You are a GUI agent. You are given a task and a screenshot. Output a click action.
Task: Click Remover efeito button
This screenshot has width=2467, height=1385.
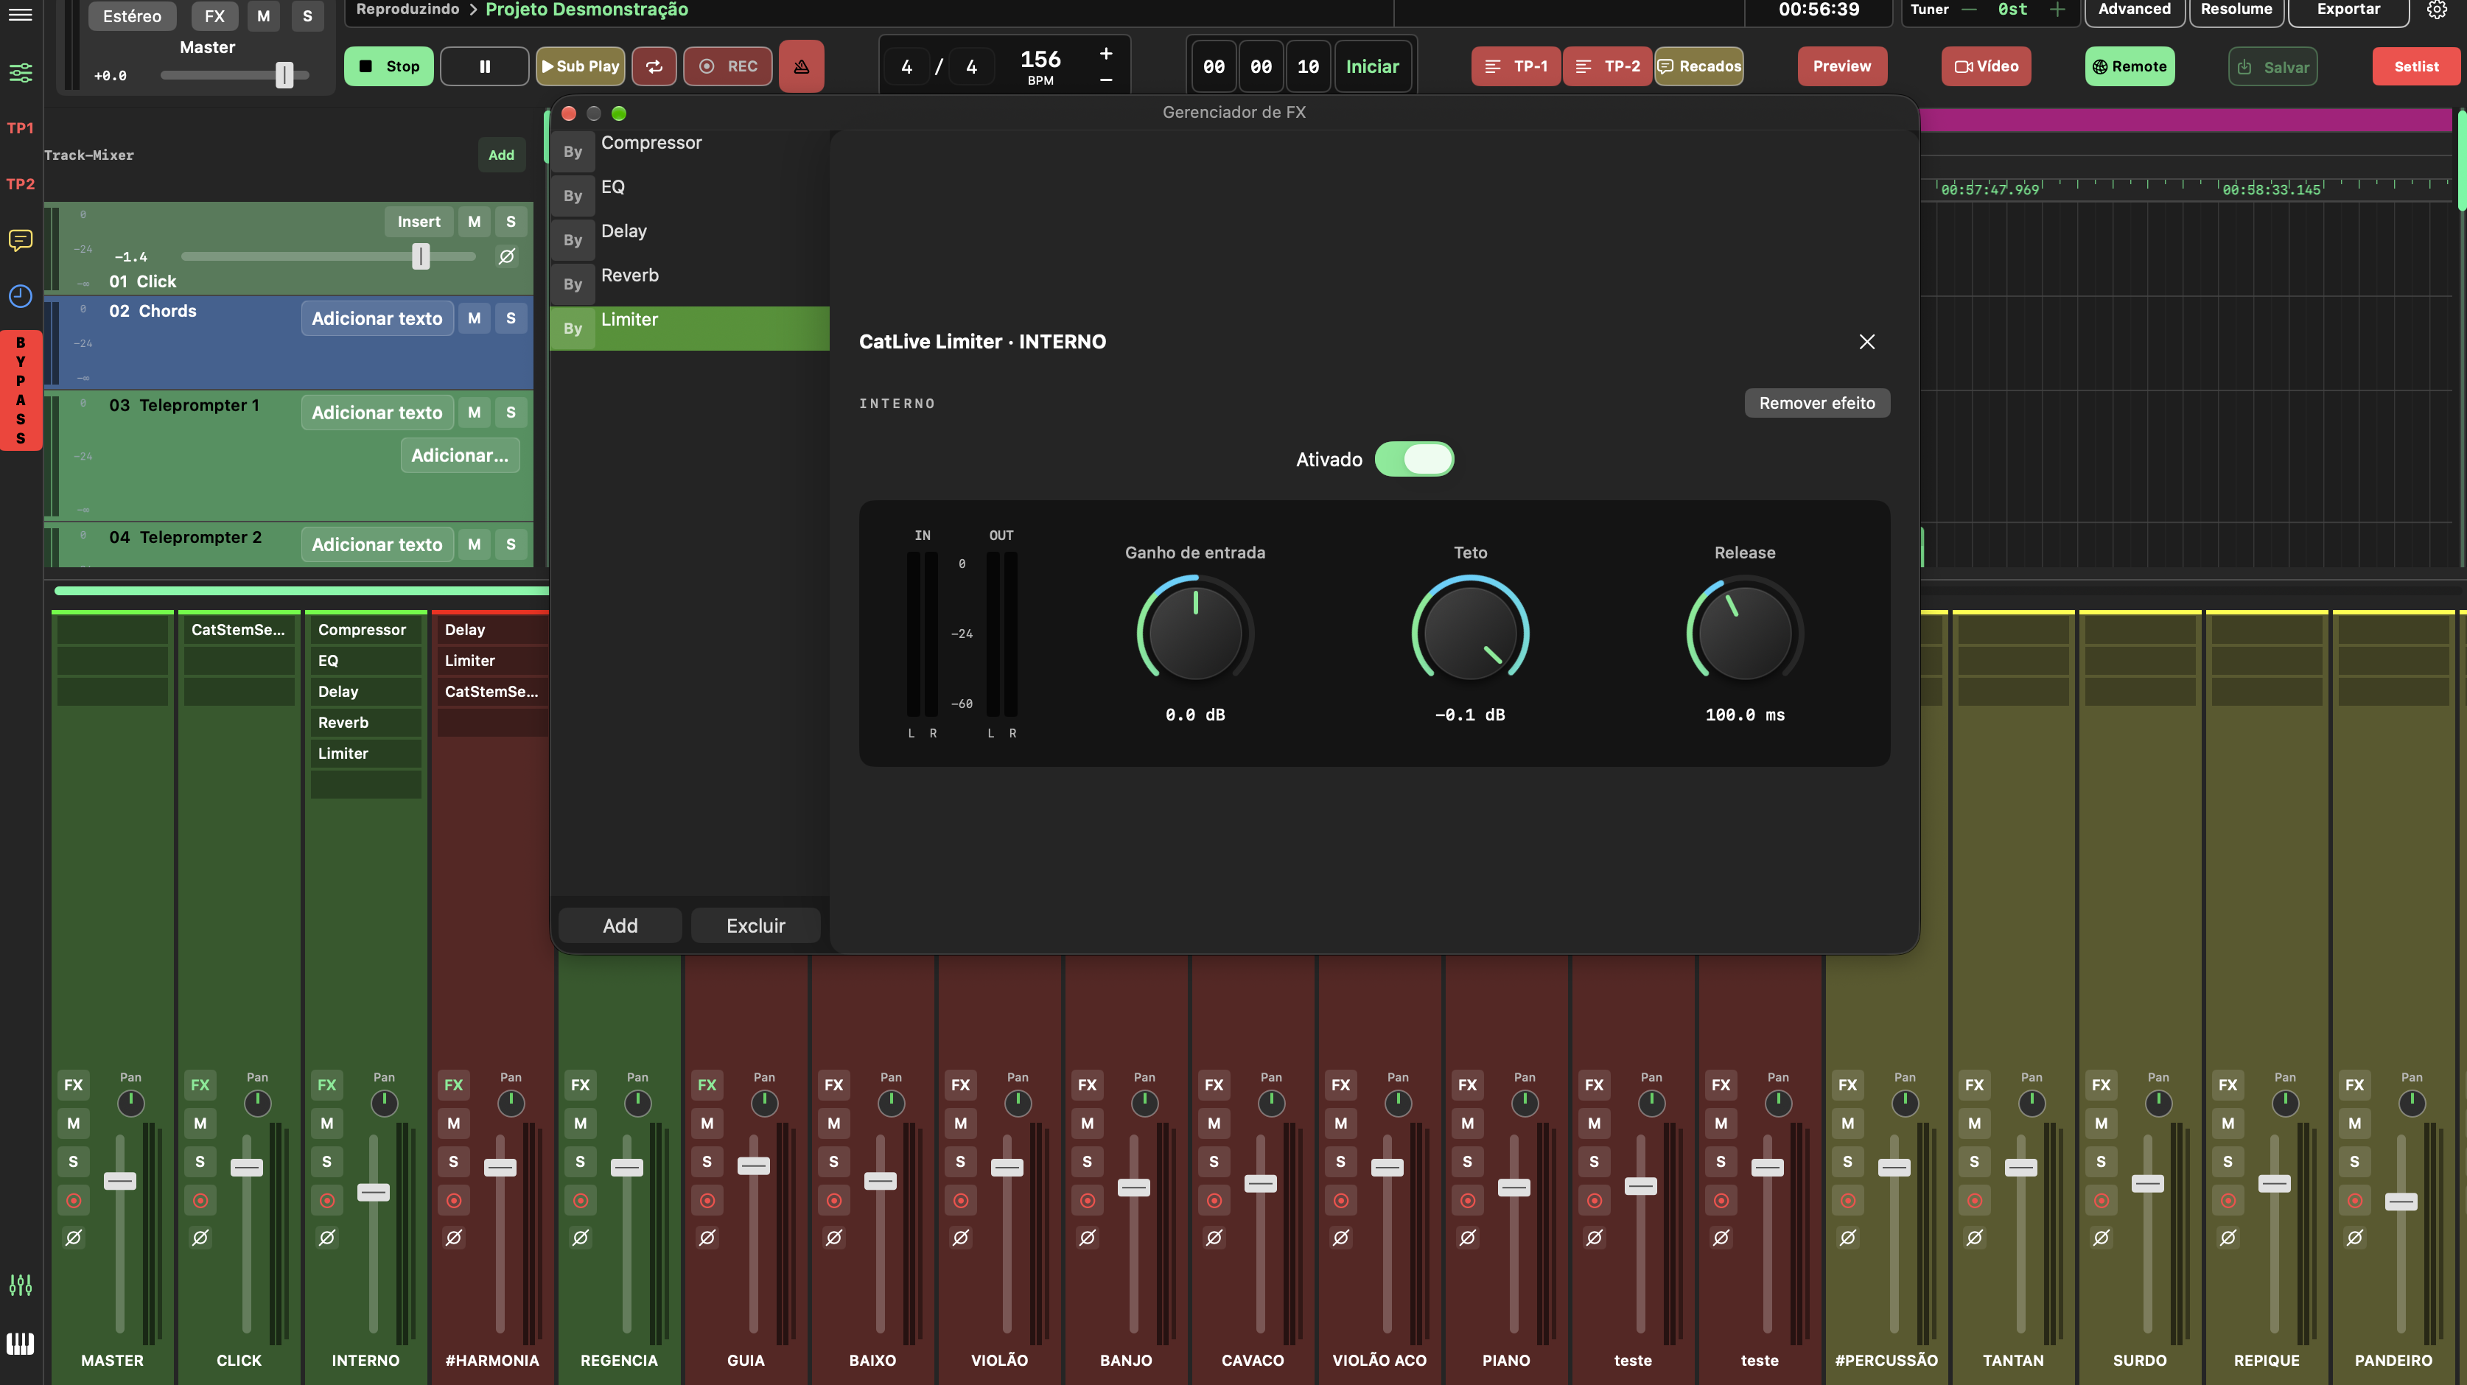pyautogui.click(x=1817, y=403)
